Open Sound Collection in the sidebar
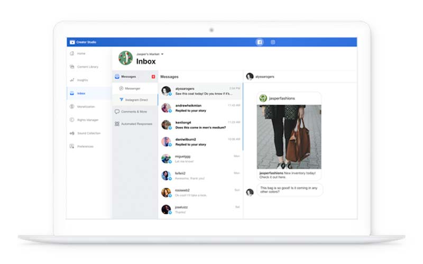Image resolution: width=423 pixels, height=264 pixels. [89, 133]
